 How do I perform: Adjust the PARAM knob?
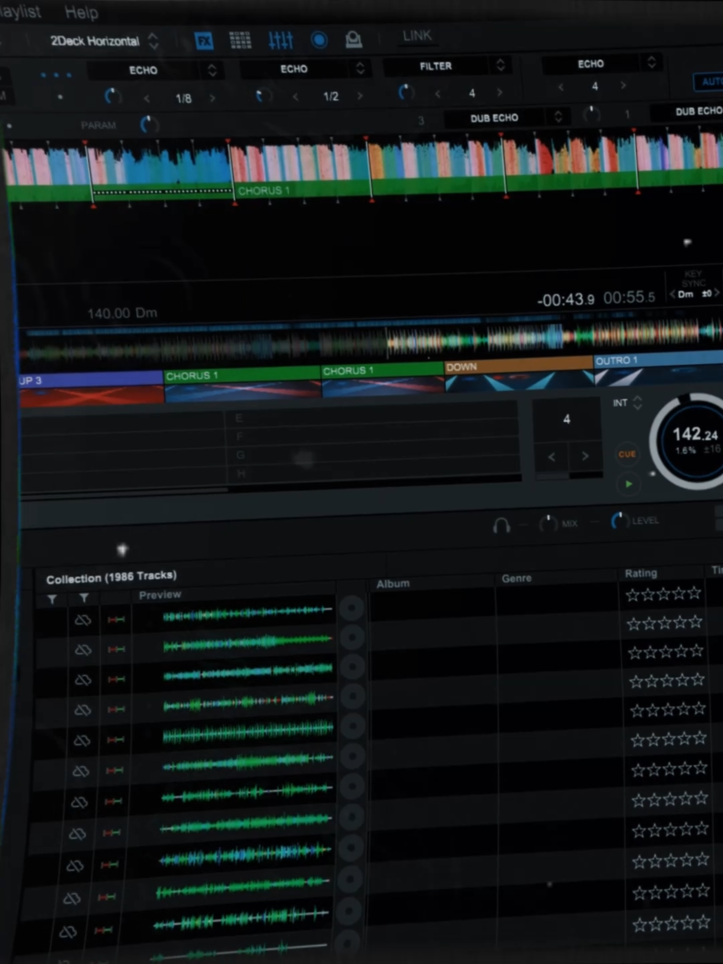[149, 124]
